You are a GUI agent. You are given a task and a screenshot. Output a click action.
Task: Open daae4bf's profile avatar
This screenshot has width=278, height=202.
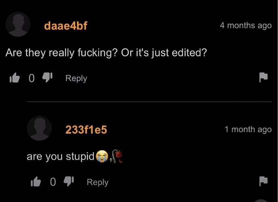tap(18, 24)
